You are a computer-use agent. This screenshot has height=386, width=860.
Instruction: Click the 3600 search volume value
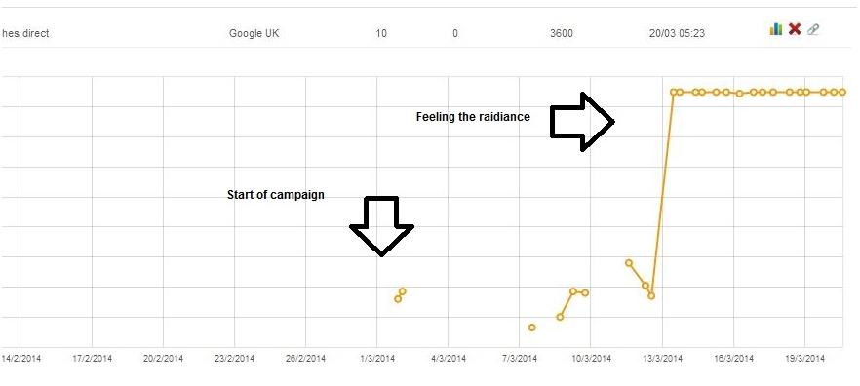(561, 33)
